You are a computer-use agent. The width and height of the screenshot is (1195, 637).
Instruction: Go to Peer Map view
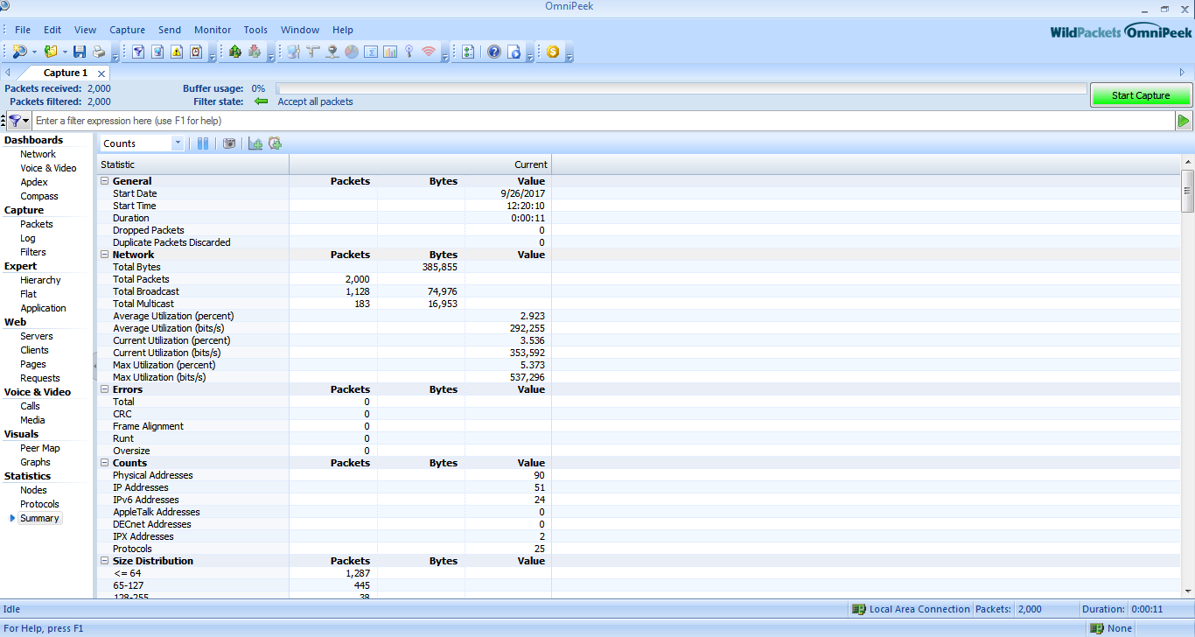click(40, 448)
